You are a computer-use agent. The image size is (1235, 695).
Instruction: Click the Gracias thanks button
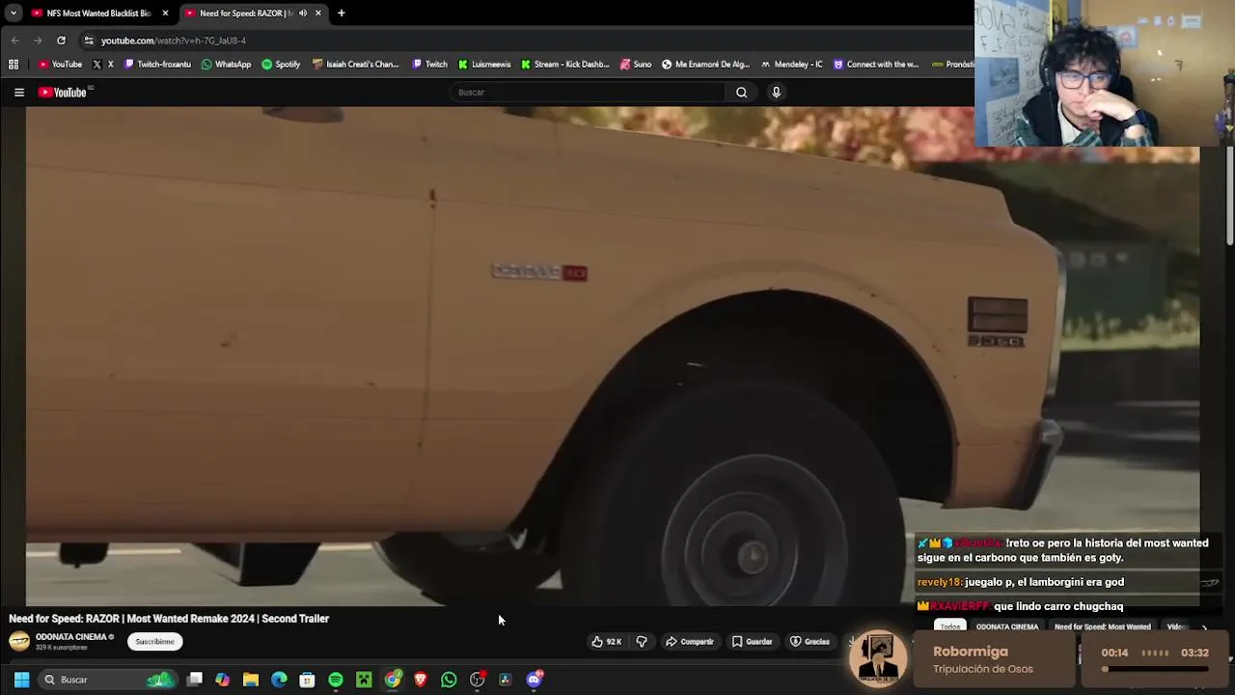810,642
